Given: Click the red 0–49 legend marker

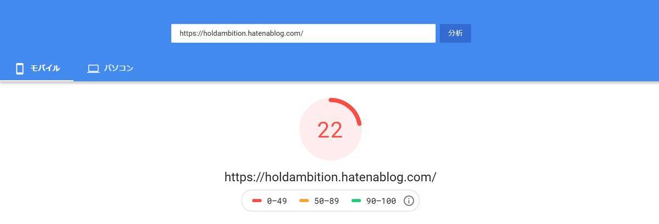Looking at the screenshot, I should pyautogui.click(x=256, y=201).
